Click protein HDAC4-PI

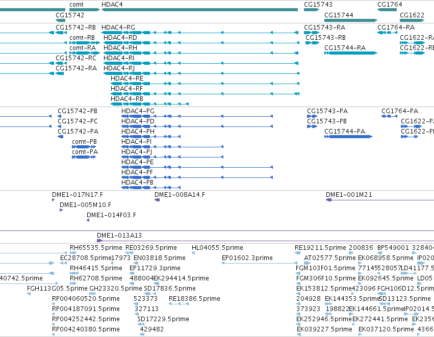pos(137,142)
